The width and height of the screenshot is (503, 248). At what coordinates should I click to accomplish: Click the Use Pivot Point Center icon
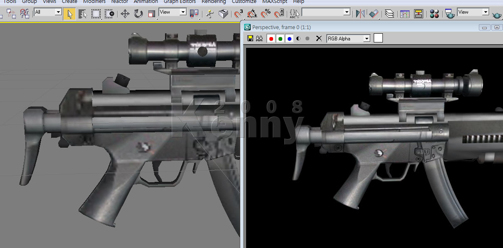pos(194,14)
